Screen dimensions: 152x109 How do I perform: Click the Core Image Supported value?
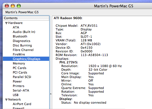pos(96,73)
